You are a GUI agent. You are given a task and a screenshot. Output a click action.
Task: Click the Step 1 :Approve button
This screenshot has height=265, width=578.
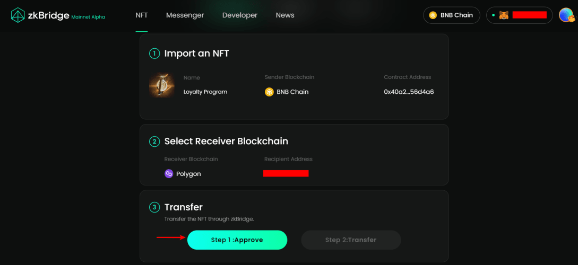[237, 240]
